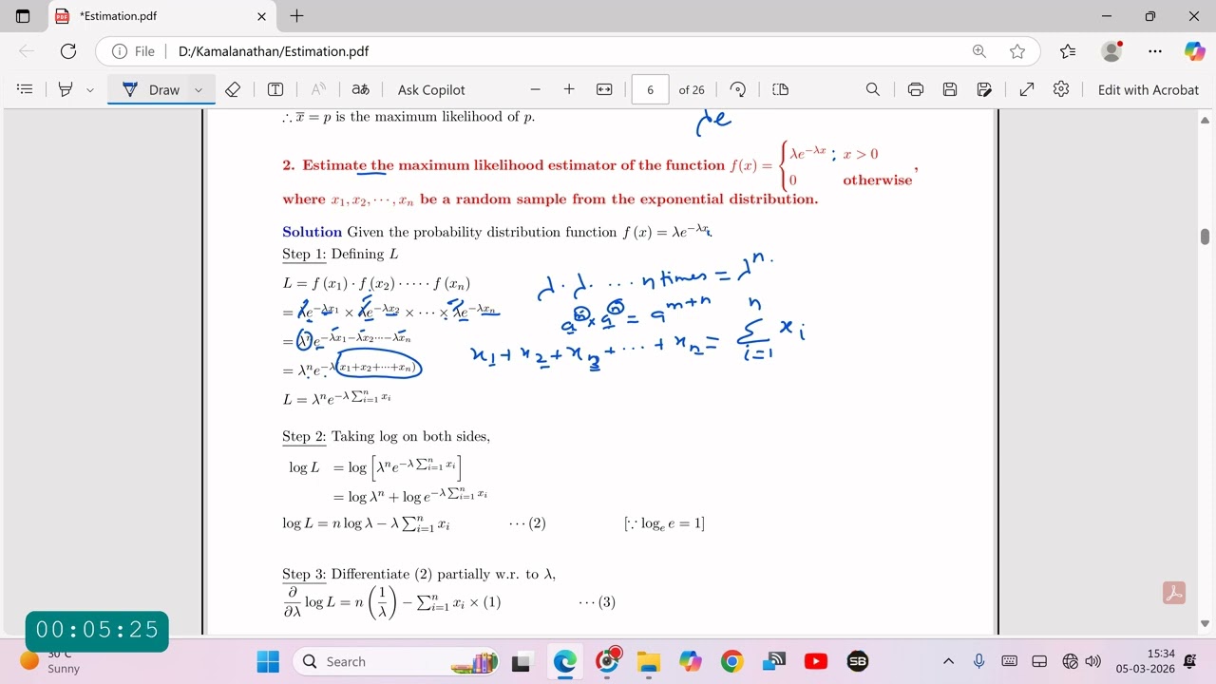The width and height of the screenshot is (1216, 684).
Task: Click Ask Copilot button
Action: 431,89
